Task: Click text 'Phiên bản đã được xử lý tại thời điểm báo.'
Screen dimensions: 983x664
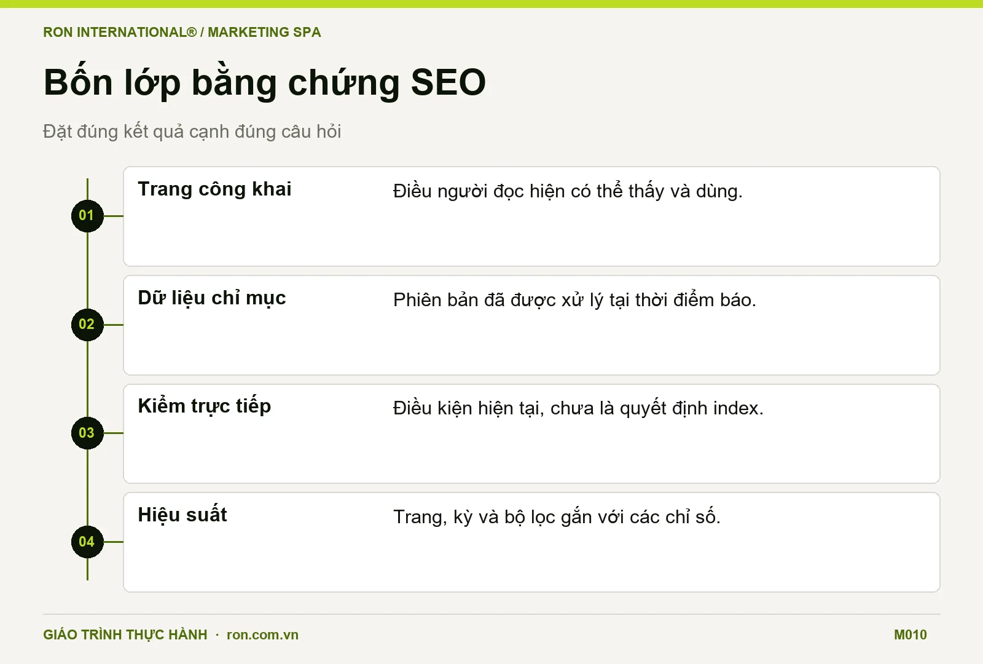Action: pyautogui.click(x=574, y=300)
